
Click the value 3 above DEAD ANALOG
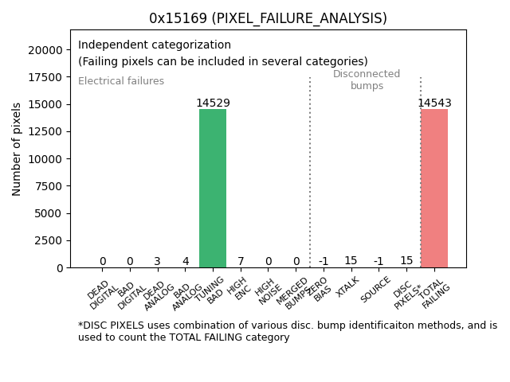pyautogui.click(x=158, y=261)
